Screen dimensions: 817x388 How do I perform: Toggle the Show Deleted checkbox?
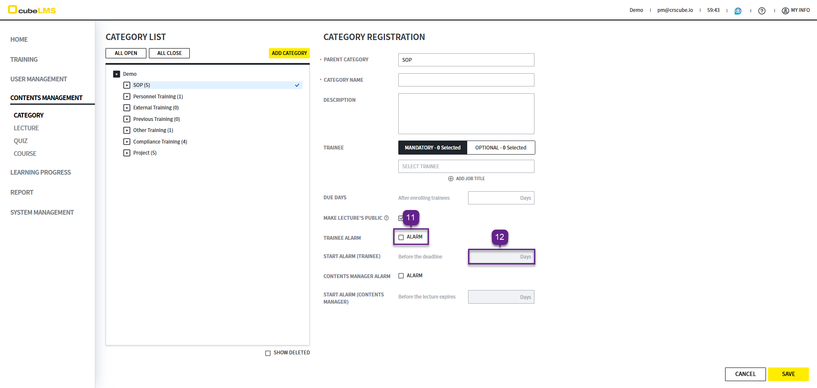tap(268, 353)
